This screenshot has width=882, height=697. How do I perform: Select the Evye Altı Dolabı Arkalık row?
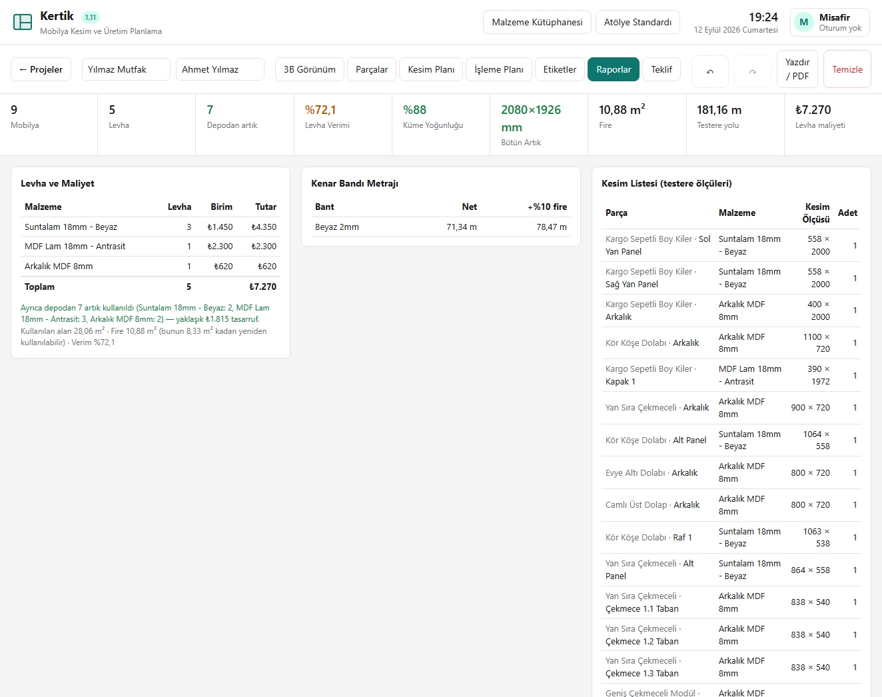click(731, 473)
